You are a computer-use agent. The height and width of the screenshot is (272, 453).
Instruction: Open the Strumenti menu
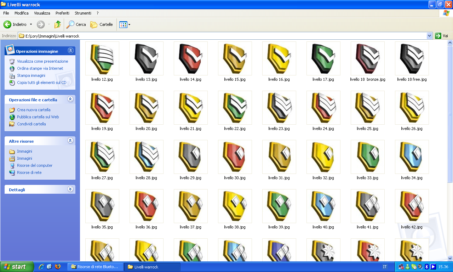point(83,13)
